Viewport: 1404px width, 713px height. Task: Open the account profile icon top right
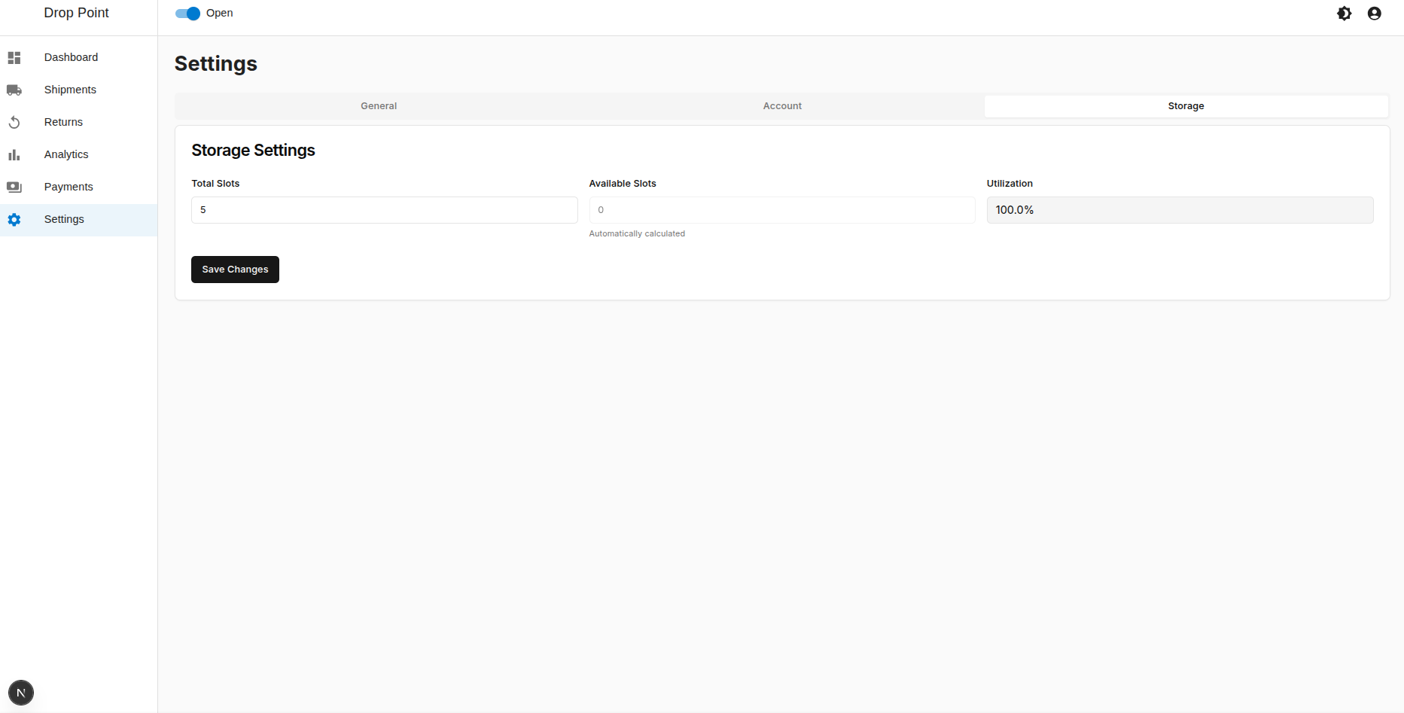pos(1375,13)
